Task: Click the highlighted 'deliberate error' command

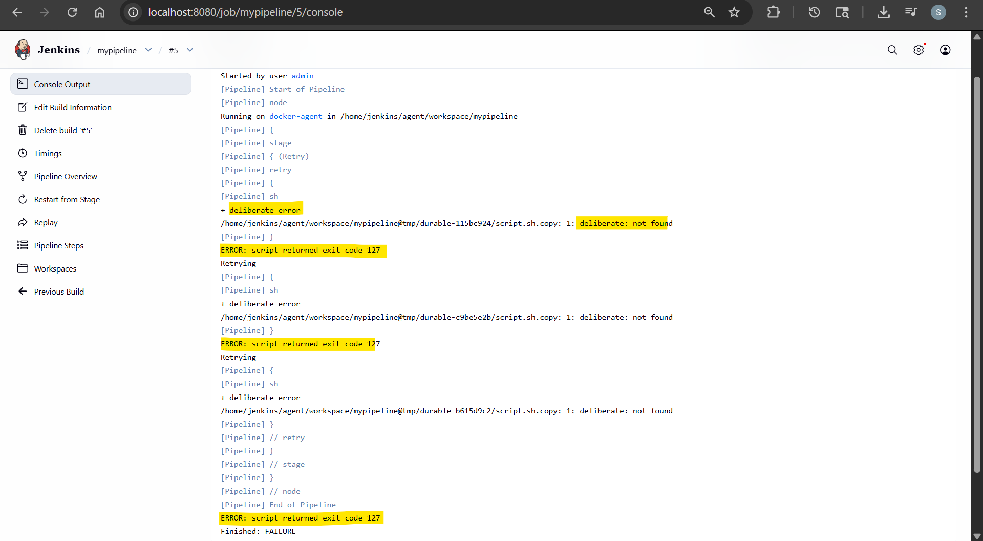Action: tap(265, 210)
